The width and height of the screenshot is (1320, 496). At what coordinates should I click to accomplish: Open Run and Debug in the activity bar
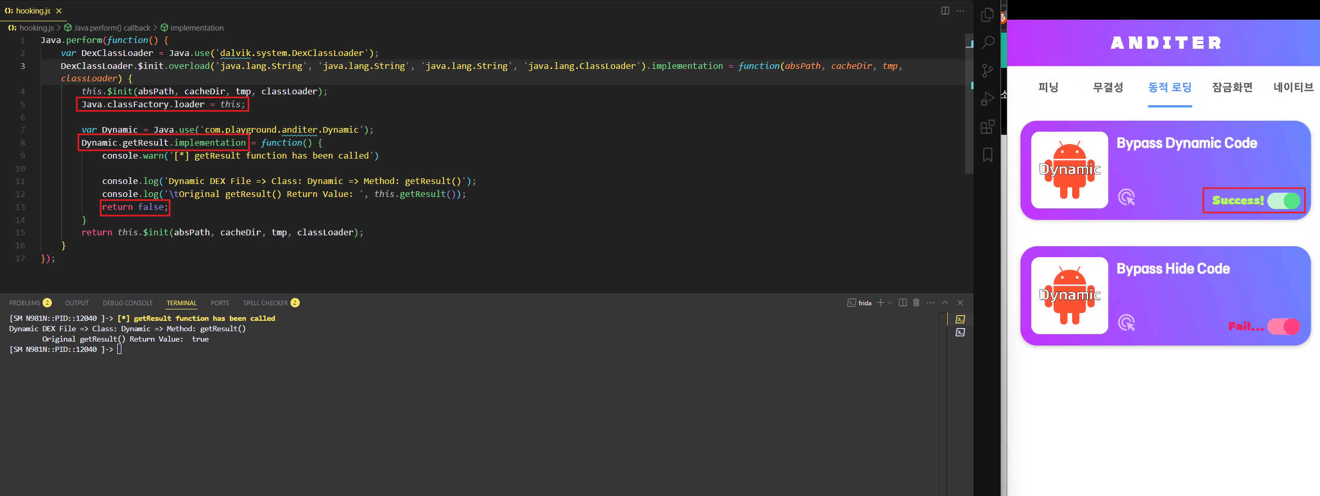click(x=988, y=98)
